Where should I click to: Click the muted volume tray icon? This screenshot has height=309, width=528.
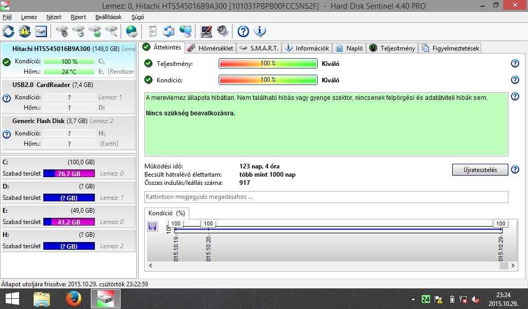[475, 299]
